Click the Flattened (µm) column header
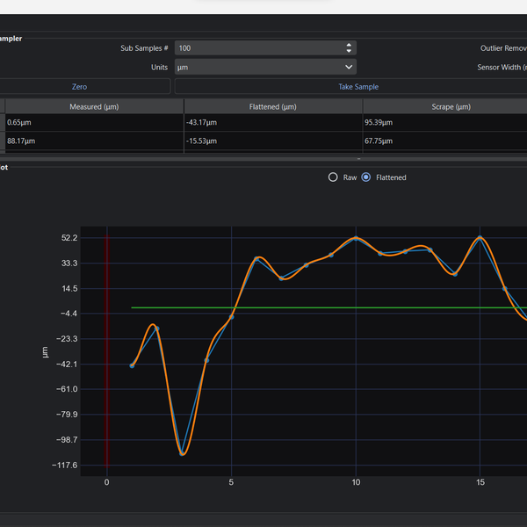This screenshot has width=527, height=527. [x=272, y=106]
